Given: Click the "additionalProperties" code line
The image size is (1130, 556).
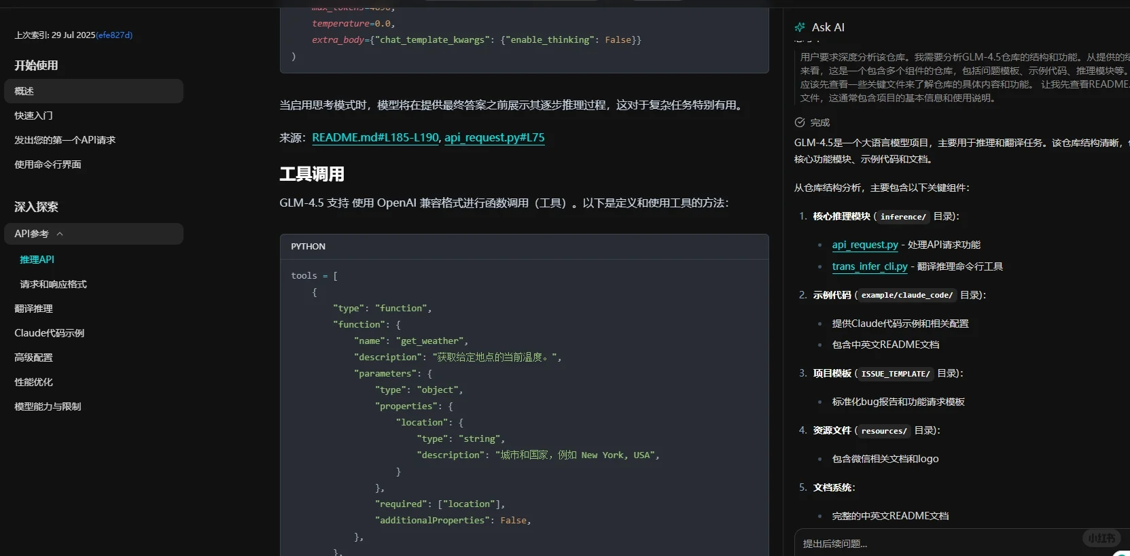Looking at the screenshot, I should tap(453, 521).
